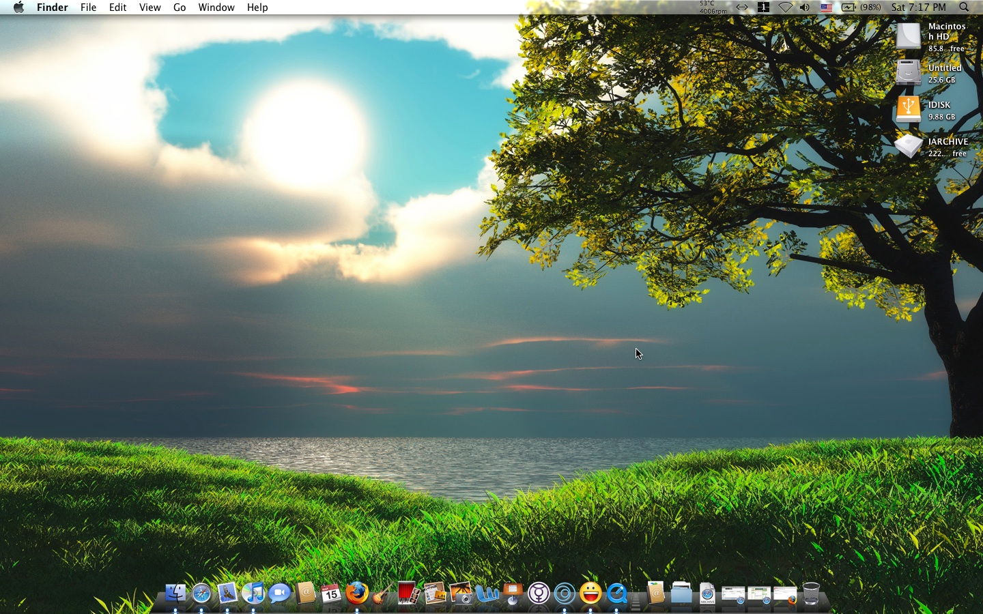Open the battery status menu
The image size is (983, 614).
click(861, 8)
